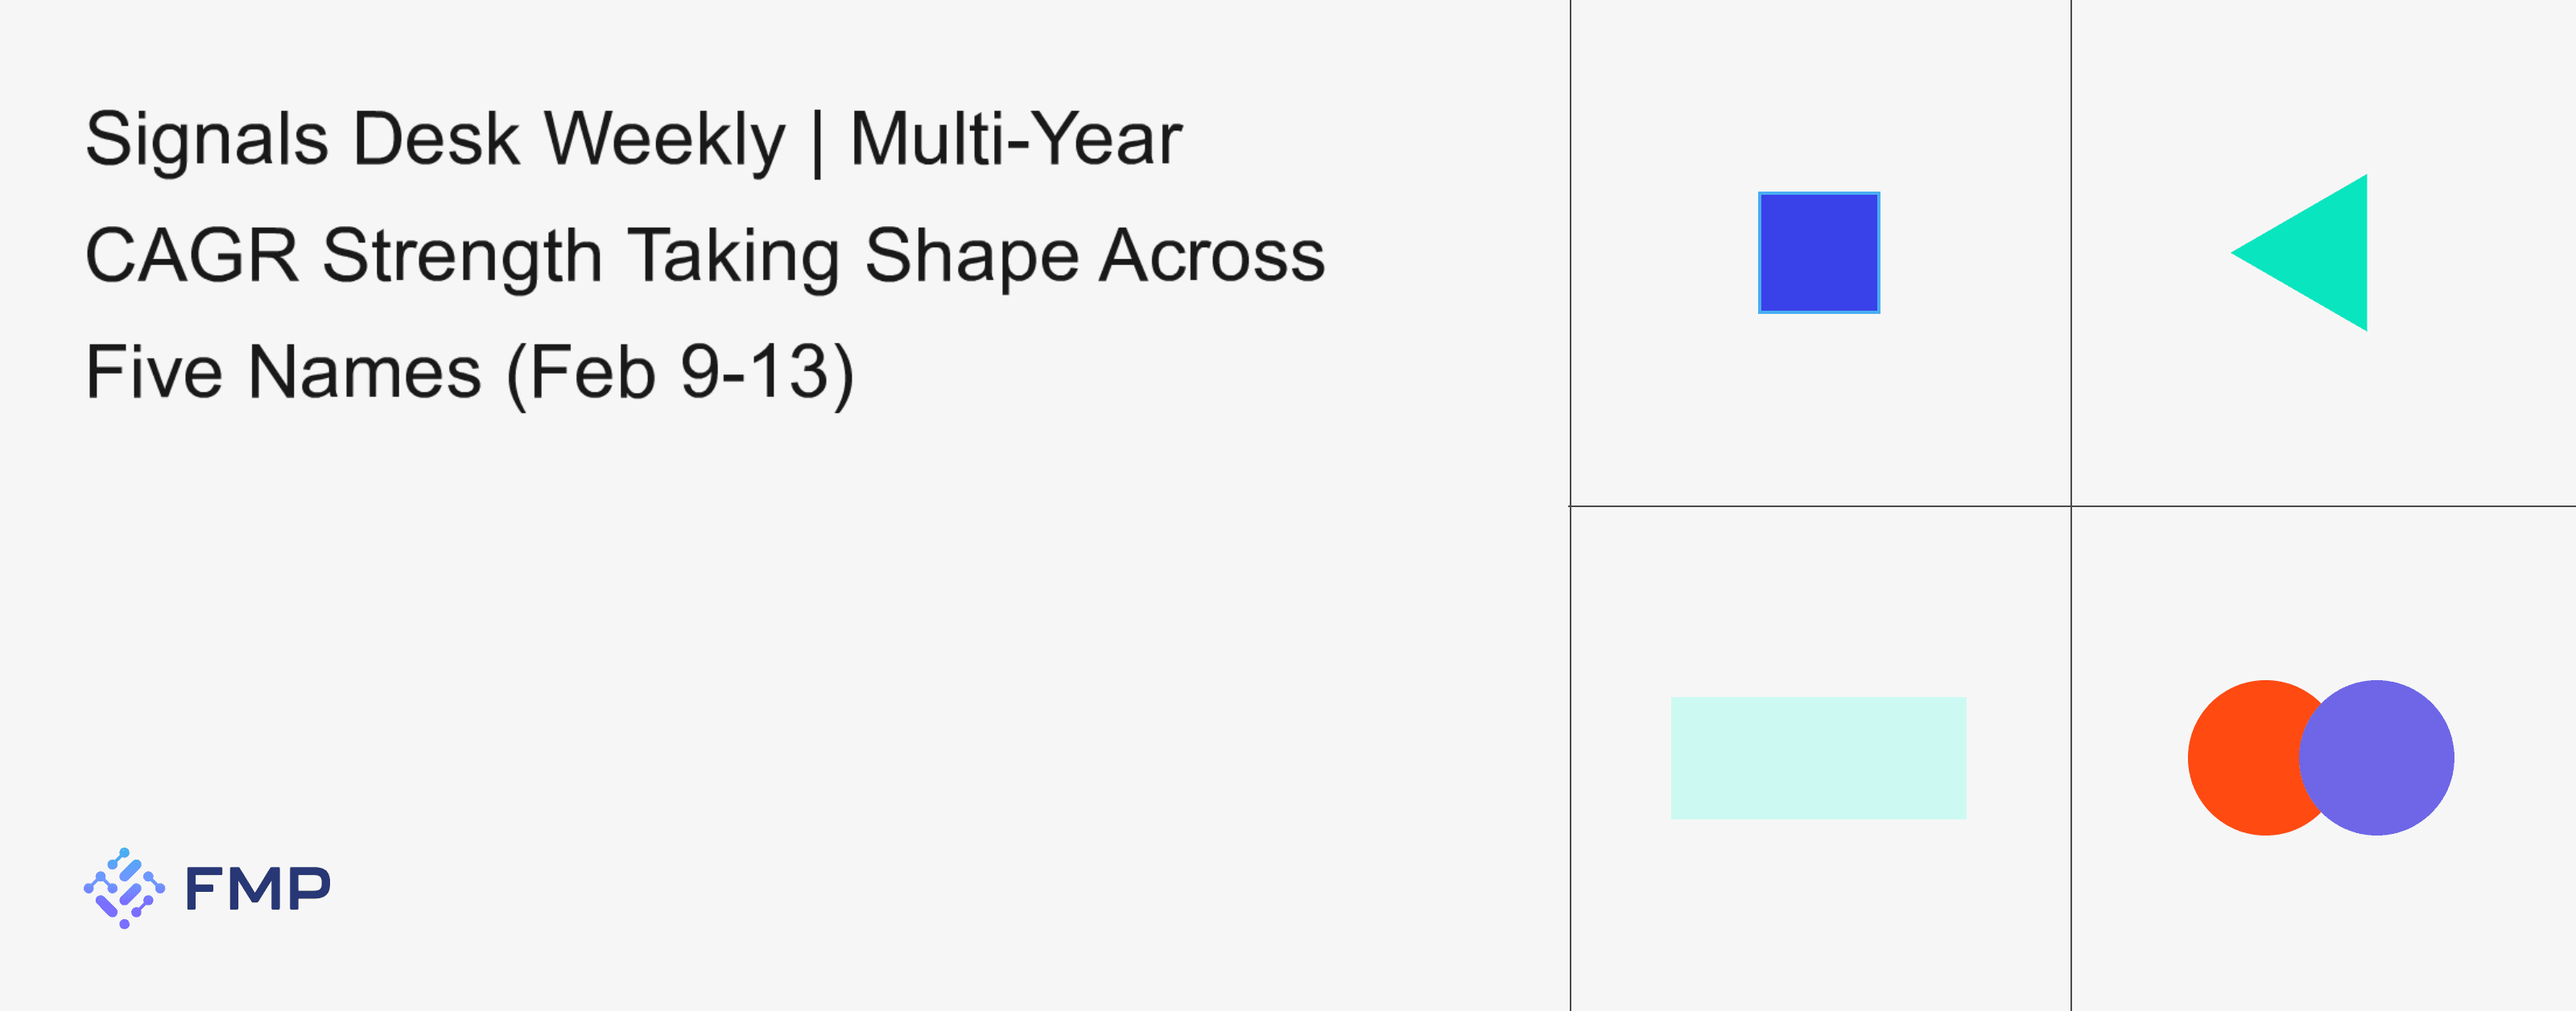2576x1011 pixels.
Task: Click the word "Strength" in the title
Action: point(462,256)
